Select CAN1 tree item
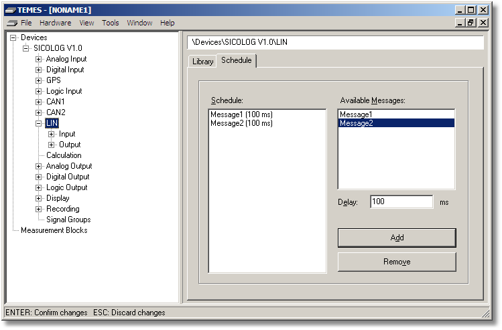Image resolution: width=502 pixels, height=330 pixels. (x=56, y=102)
